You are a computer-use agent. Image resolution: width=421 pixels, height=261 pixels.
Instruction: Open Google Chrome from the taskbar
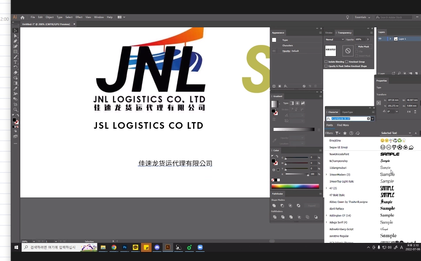click(x=114, y=247)
